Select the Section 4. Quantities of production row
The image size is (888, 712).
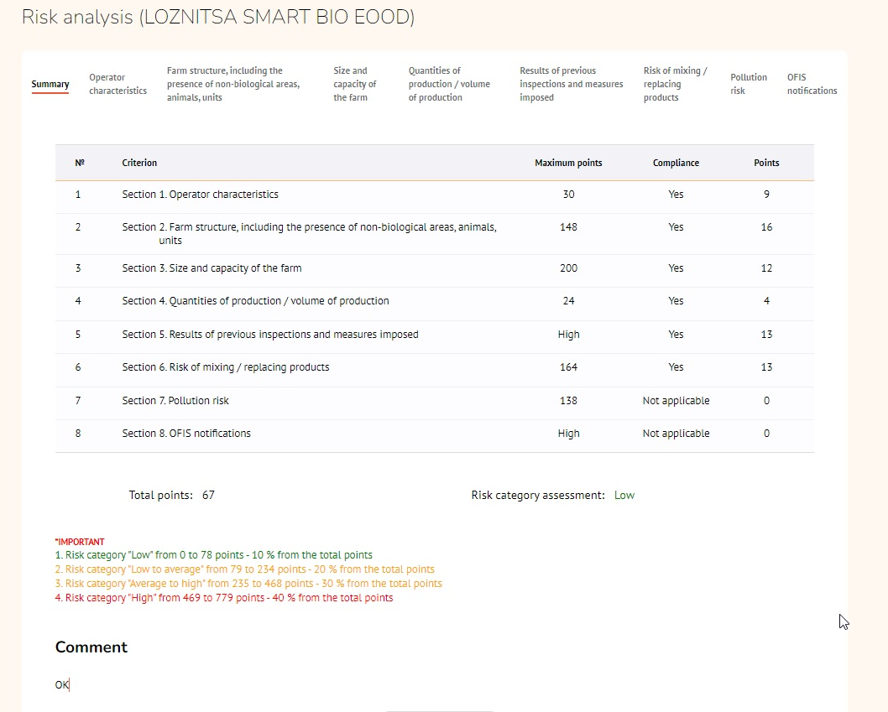pos(255,301)
